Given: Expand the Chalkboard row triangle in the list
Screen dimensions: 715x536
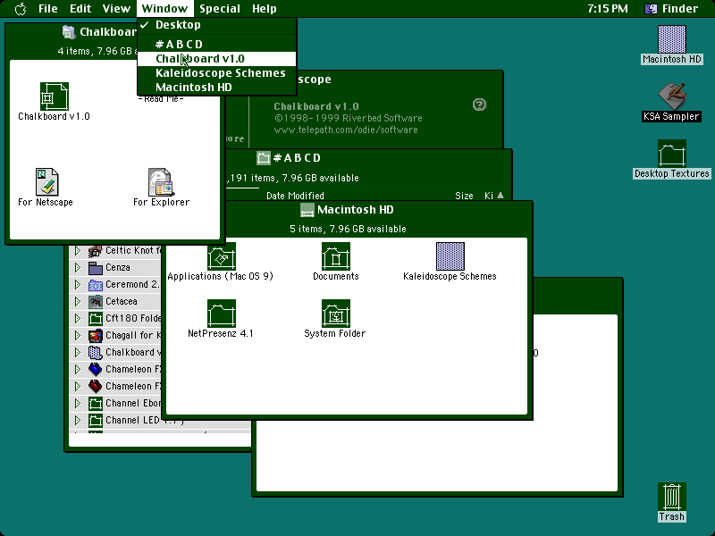Looking at the screenshot, I should pos(78,353).
